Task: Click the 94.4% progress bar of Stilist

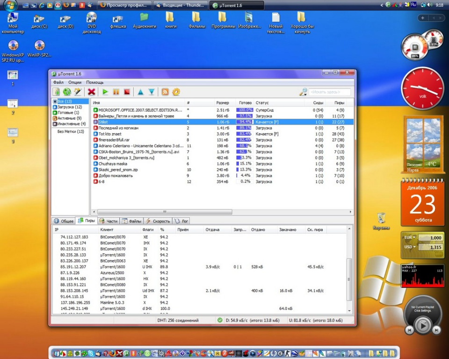Action: pyautogui.click(x=244, y=122)
